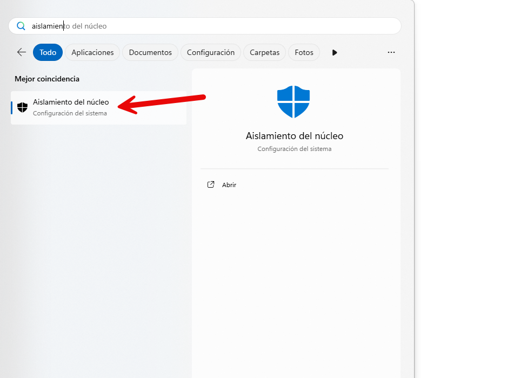The width and height of the screenshot is (527, 378).
Task: Open the 'Aislamiento del núcleo' best match result
Action: pyautogui.click(x=98, y=108)
